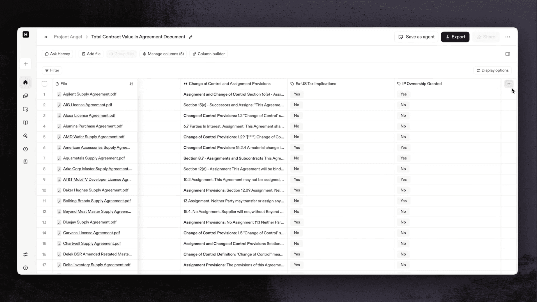Open Ask Harvey chat
Screen dimensions: 537x302
pos(57,54)
